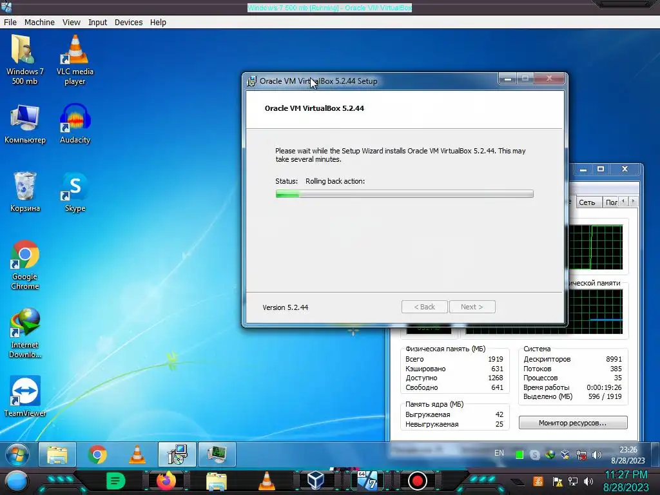Click the Show desktop strip on guest taskbar
Screen dimensions: 660x495
tap(655, 454)
